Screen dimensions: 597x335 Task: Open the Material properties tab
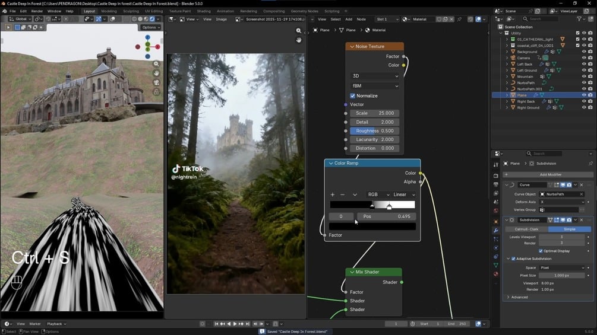[x=496, y=274]
